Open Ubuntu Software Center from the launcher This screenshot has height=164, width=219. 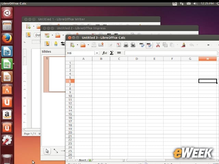7,90
